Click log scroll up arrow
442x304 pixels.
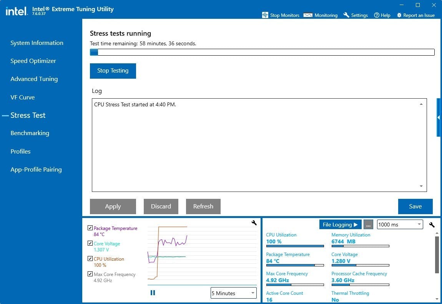[x=421, y=104]
